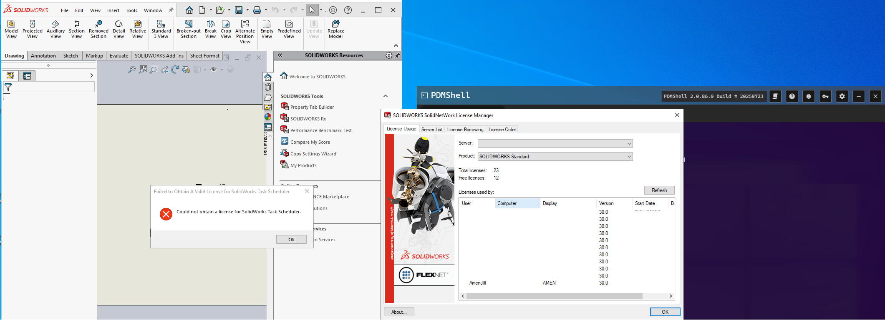The width and height of the screenshot is (885, 320).
Task: Select the Auxiliary View tool
Action: (x=55, y=29)
